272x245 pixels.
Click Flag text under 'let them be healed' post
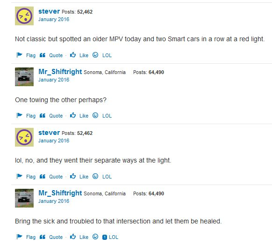31,237
